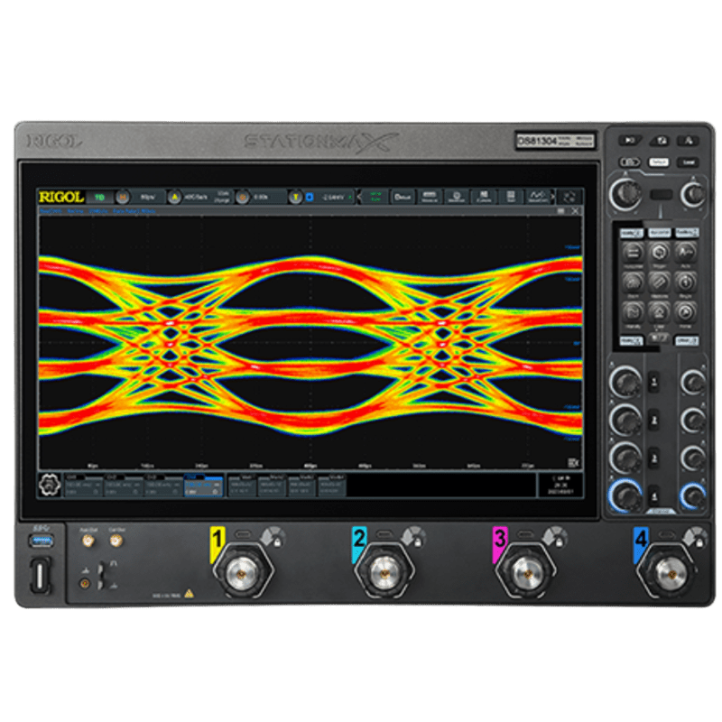Expand the fullscreen icon at toolbar's right end
The height and width of the screenshot is (722, 722).
tap(569, 196)
